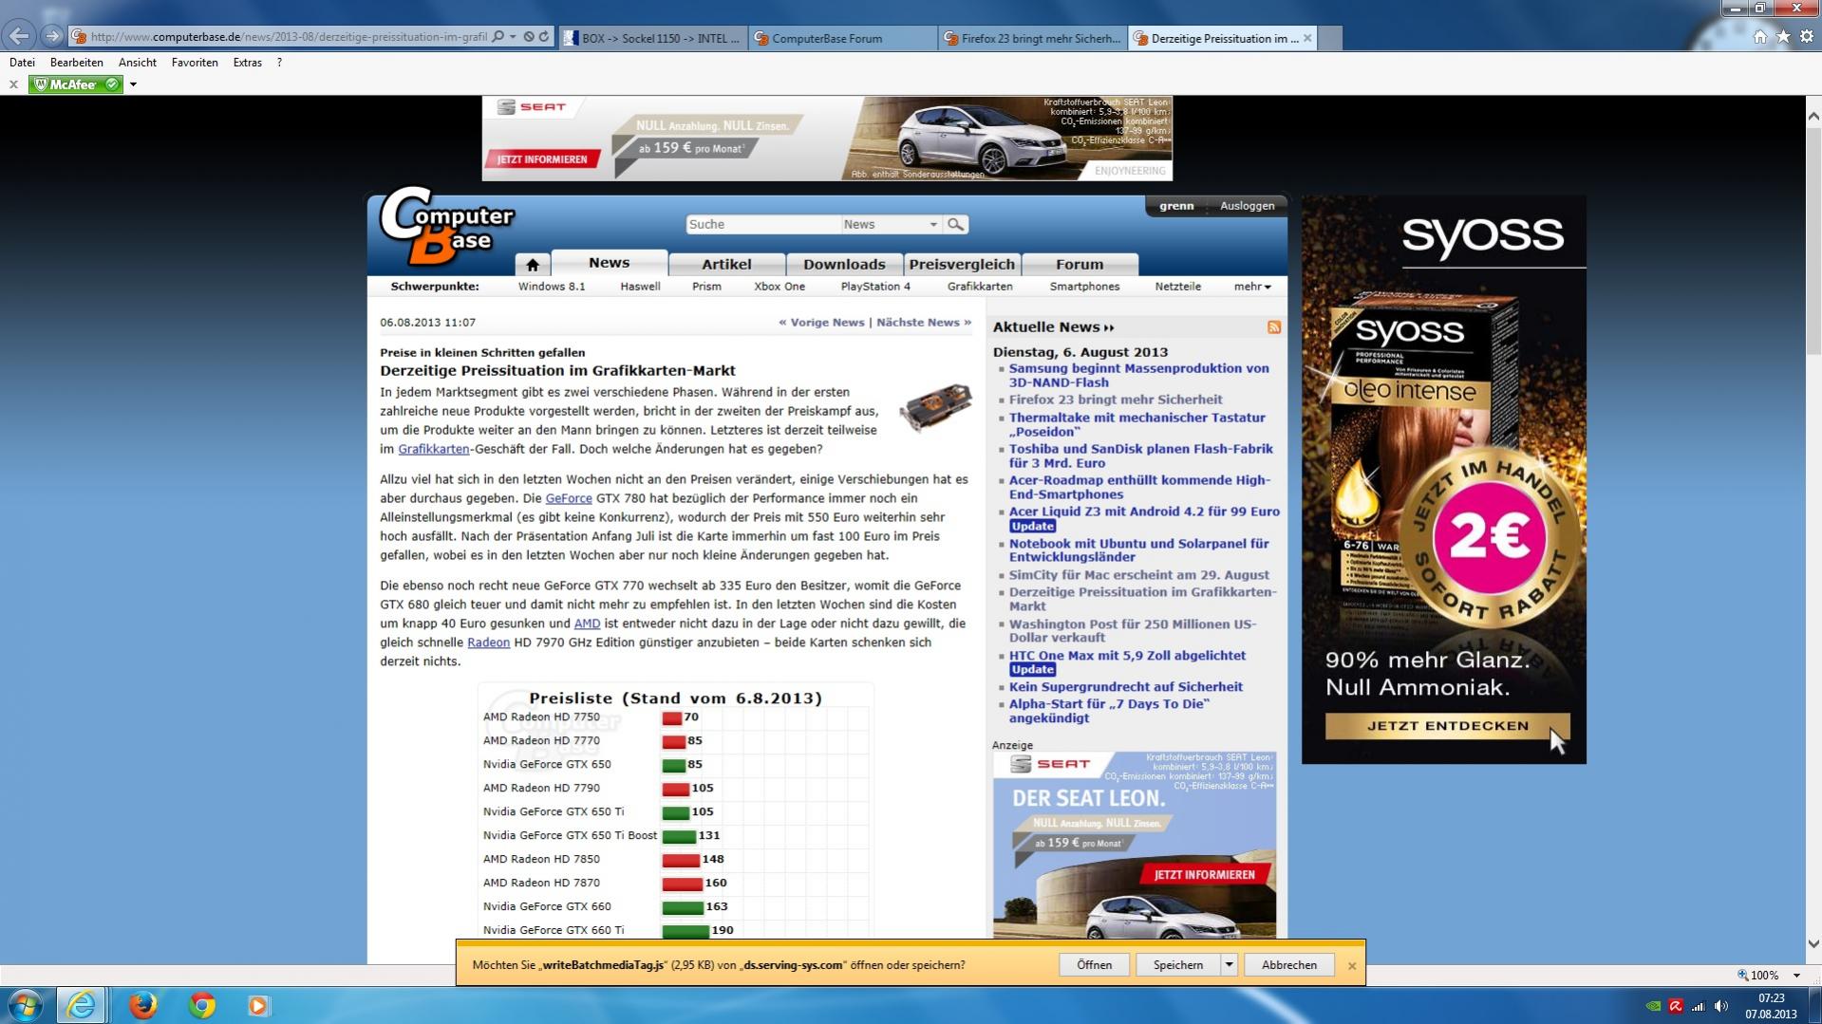The height and width of the screenshot is (1024, 1822).
Task: Open the Preisvergleich navigation tab
Action: [x=962, y=264]
